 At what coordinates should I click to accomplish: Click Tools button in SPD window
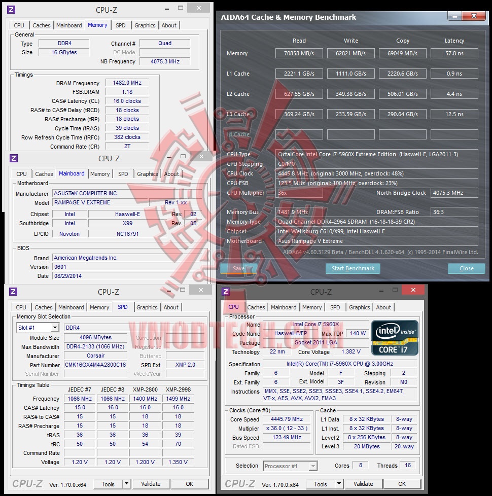(x=108, y=484)
